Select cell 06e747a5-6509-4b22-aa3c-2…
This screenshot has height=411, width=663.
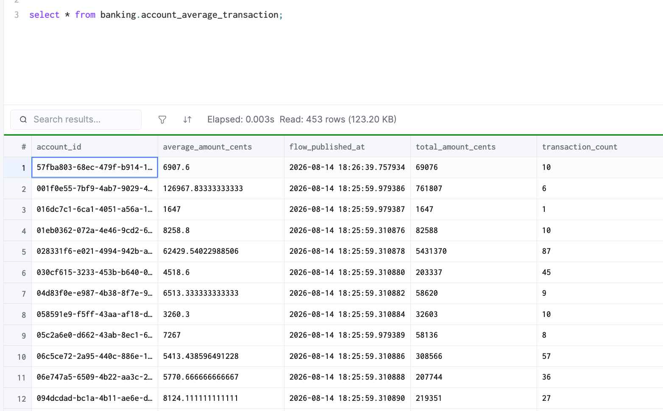click(95, 377)
